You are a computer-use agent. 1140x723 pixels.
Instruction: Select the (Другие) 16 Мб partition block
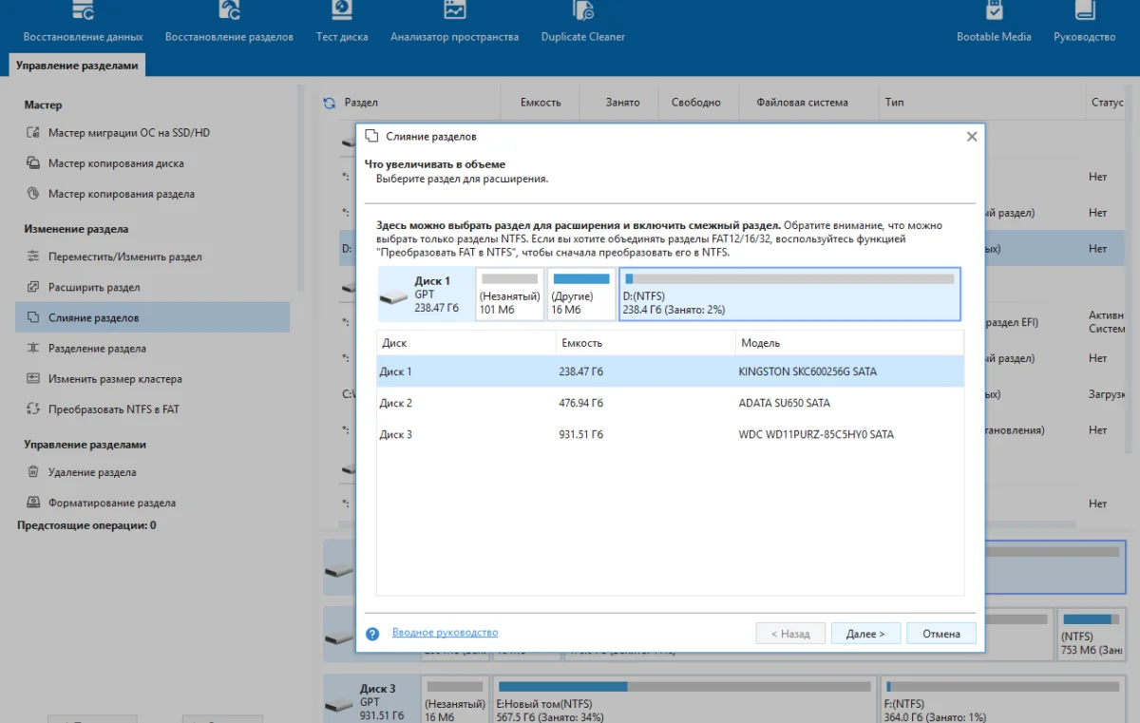point(581,294)
